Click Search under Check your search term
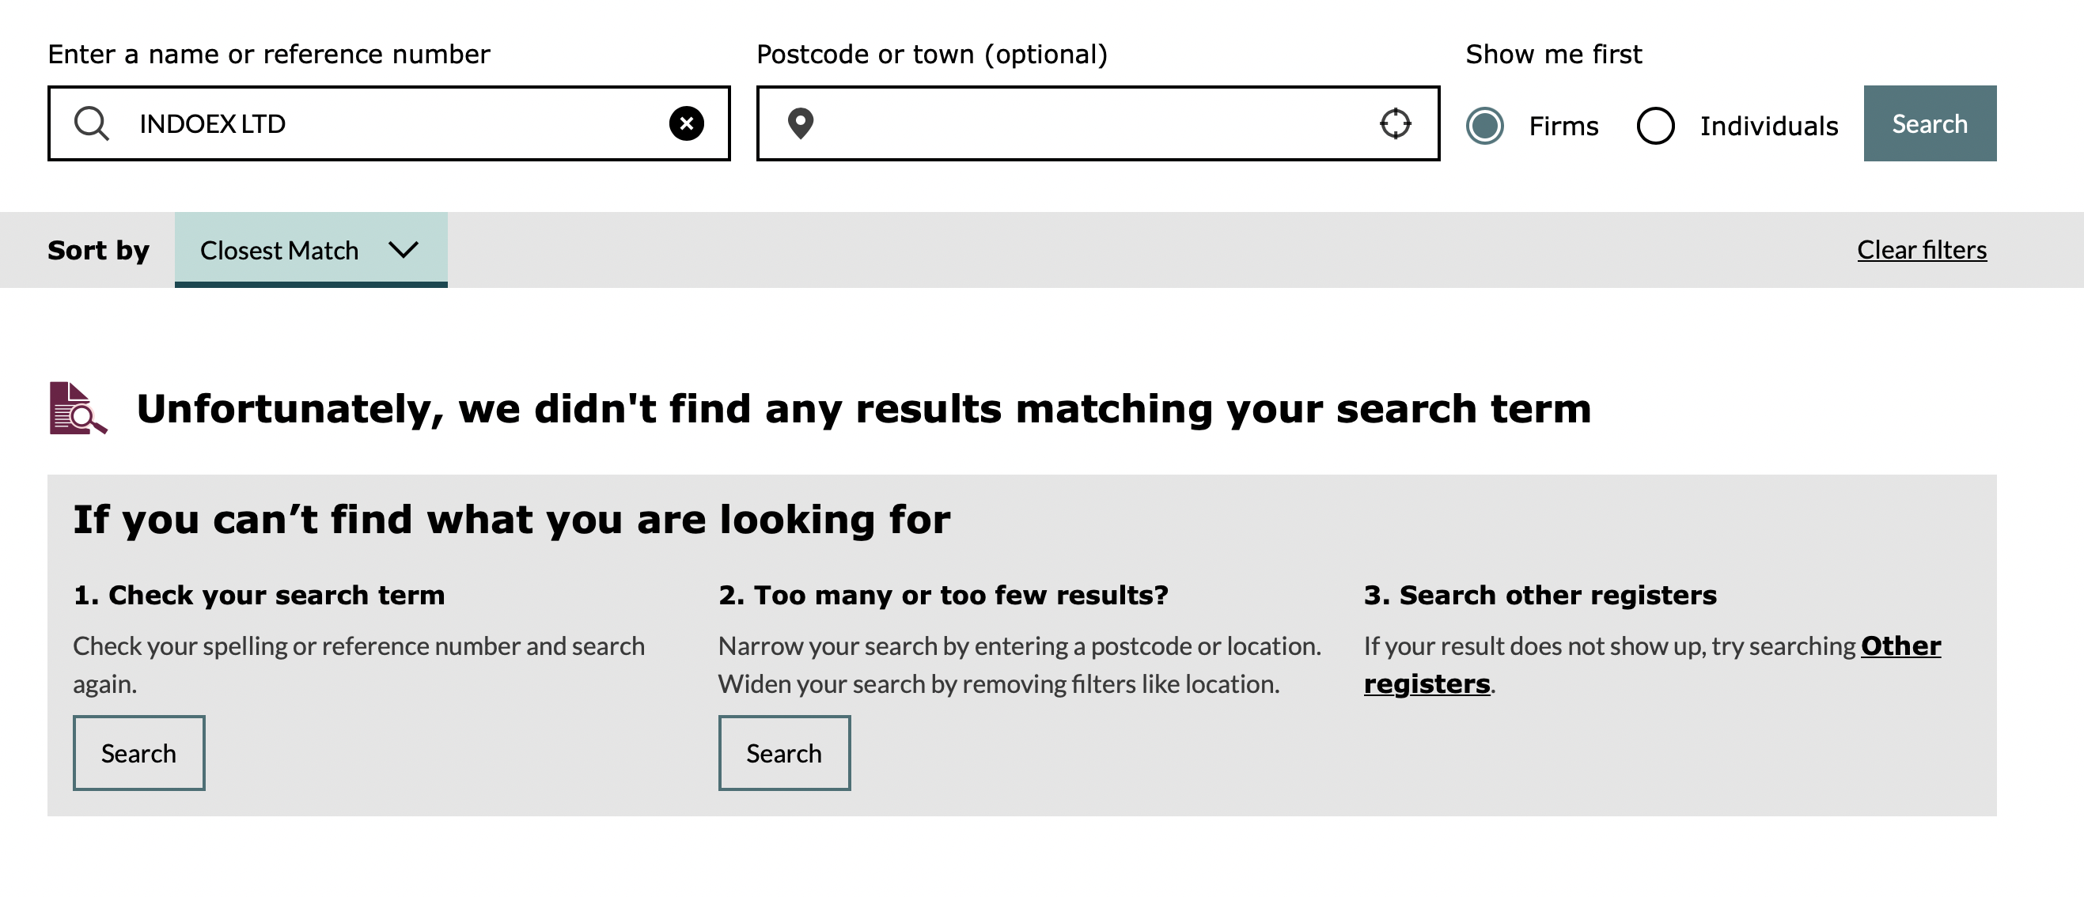The height and width of the screenshot is (897, 2084). coord(139,753)
